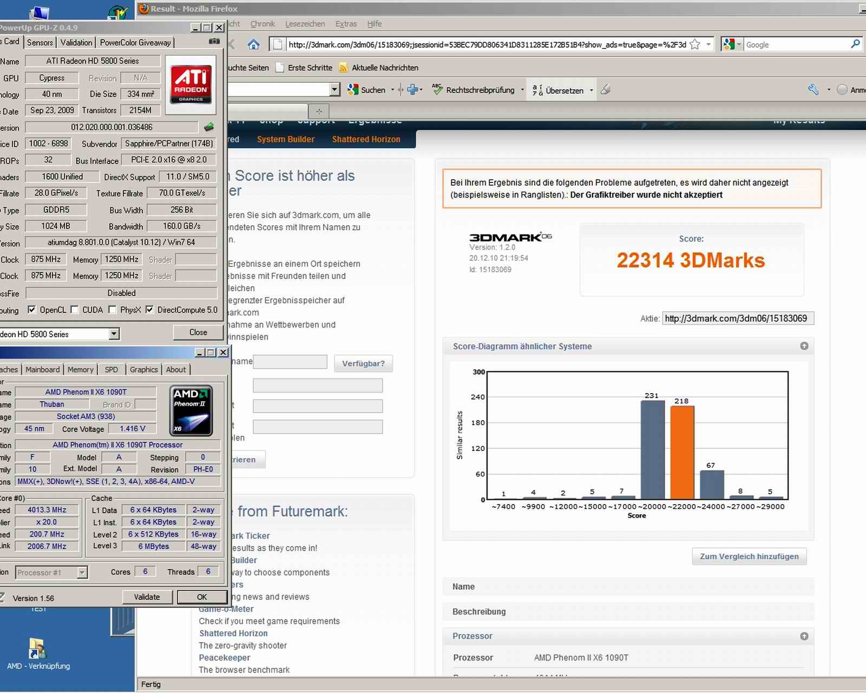Click the Google Suchen toolbar button
The height and width of the screenshot is (693, 866).
366,90
